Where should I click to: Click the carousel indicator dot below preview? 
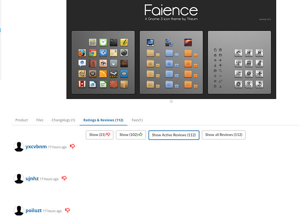tap(171, 101)
